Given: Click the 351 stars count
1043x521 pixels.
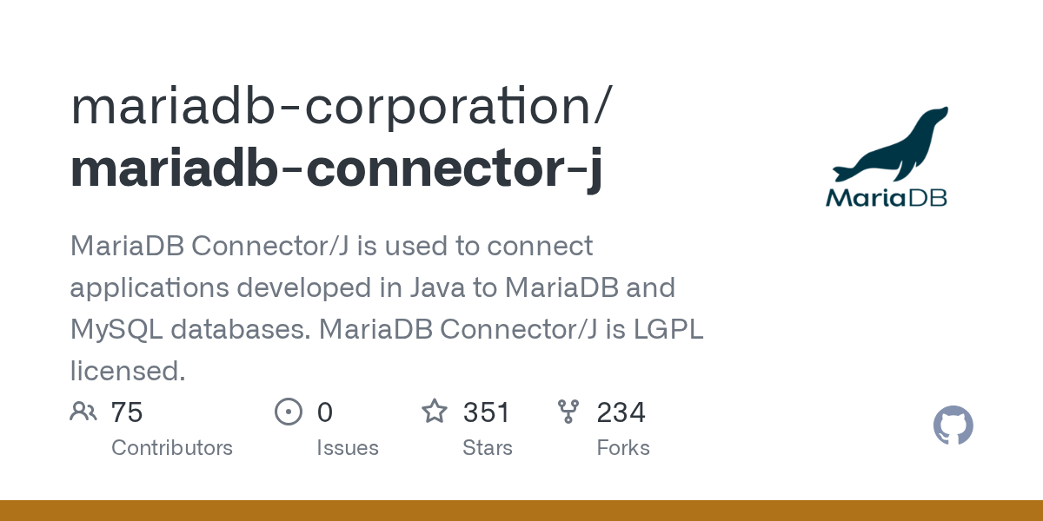Looking at the screenshot, I should tap(487, 412).
